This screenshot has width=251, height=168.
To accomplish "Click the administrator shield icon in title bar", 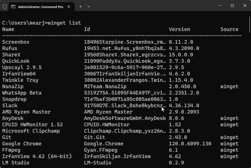I will click(x=4, y=7).
